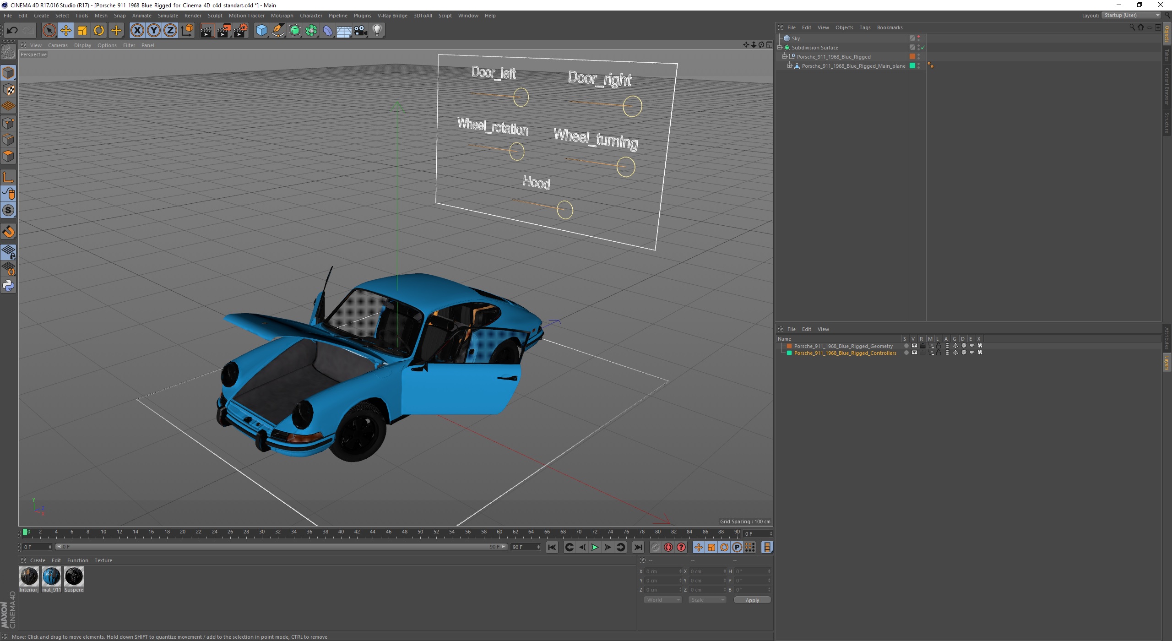Toggle visibility eye of Geometry layer

click(914, 346)
